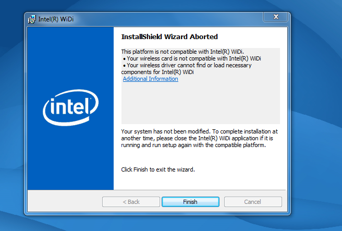Click the Intel(R) WiDi window title text

coord(56,19)
